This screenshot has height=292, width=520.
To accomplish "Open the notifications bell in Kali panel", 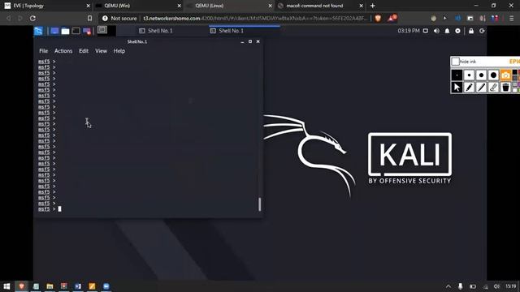I will tap(447, 31).
